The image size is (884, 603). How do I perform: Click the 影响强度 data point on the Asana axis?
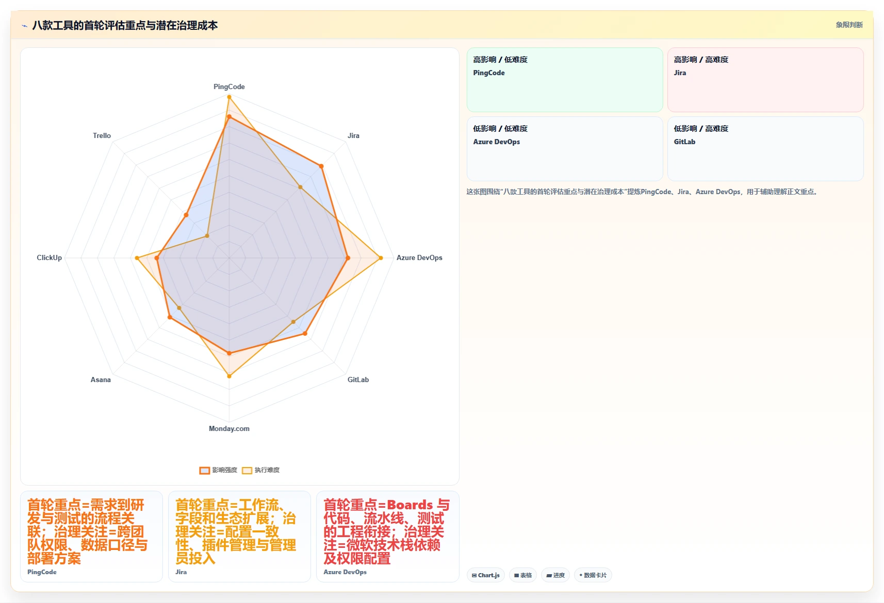click(170, 317)
